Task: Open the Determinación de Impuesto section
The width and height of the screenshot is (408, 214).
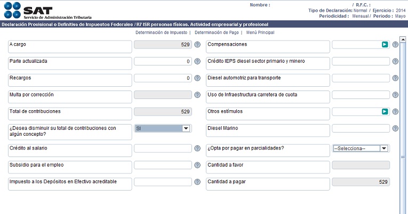Action: [x=161, y=32]
